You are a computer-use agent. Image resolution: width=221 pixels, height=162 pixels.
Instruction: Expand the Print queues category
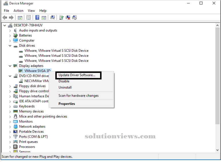[x=10, y=142]
